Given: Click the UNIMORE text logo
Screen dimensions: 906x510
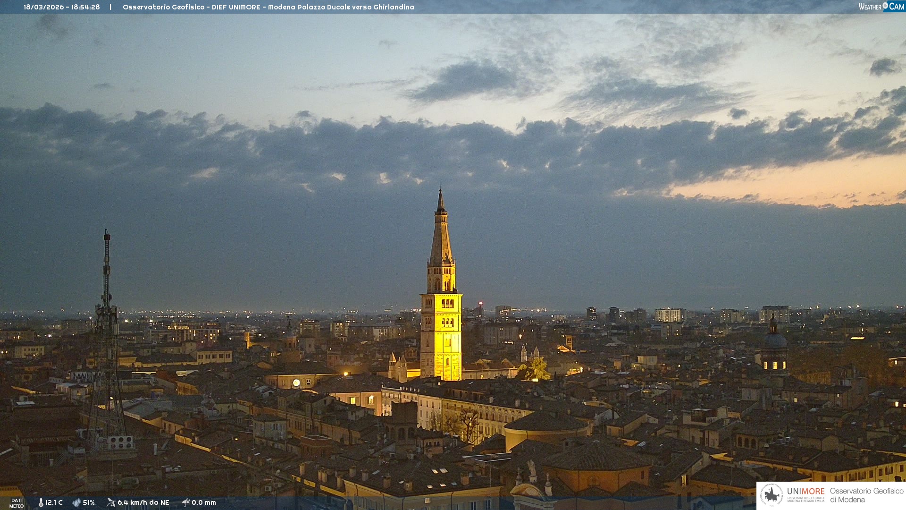Looking at the screenshot, I should click(x=805, y=492).
